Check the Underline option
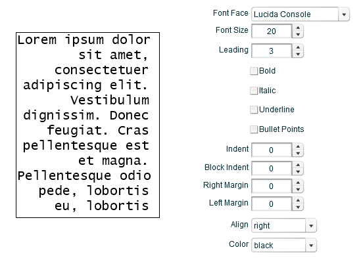Screen dimensions: 361x262 point(254,110)
